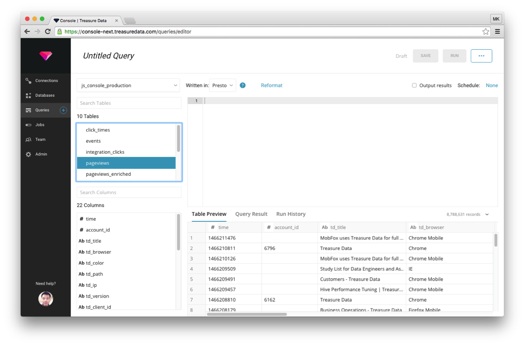Image resolution: width=525 pixels, height=346 pixels.
Task: Click the Ab type icon beside td_title column
Action: pos(82,241)
